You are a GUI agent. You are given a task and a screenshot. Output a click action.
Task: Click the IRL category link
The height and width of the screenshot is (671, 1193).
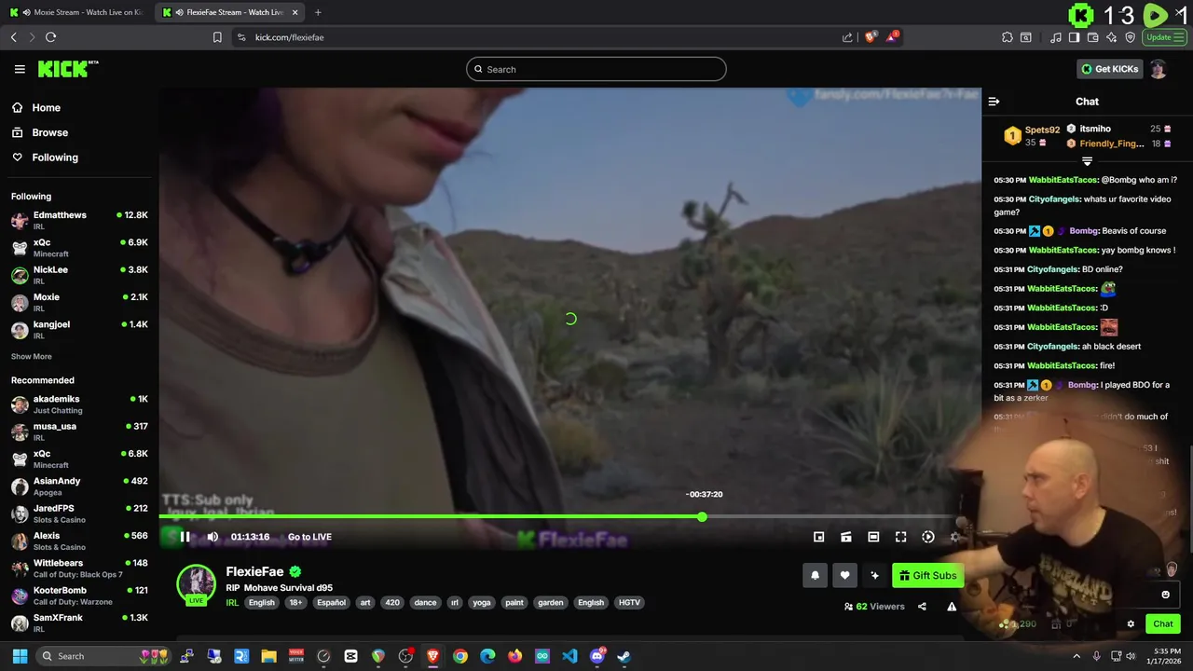232,603
